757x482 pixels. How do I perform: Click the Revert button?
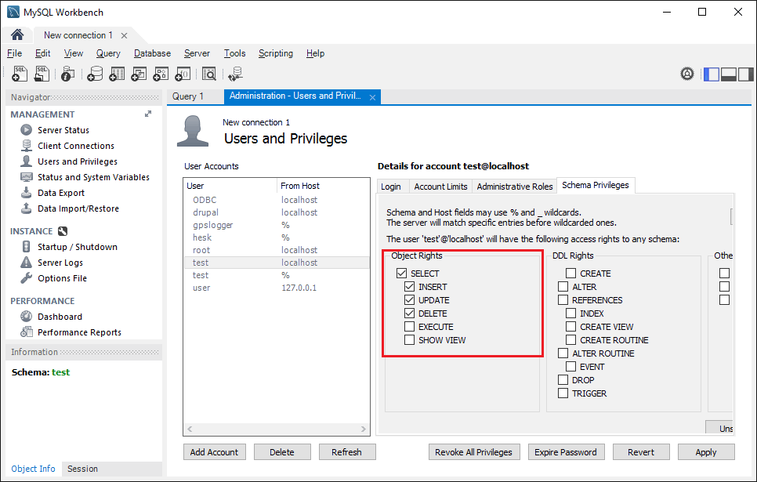point(641,452)
